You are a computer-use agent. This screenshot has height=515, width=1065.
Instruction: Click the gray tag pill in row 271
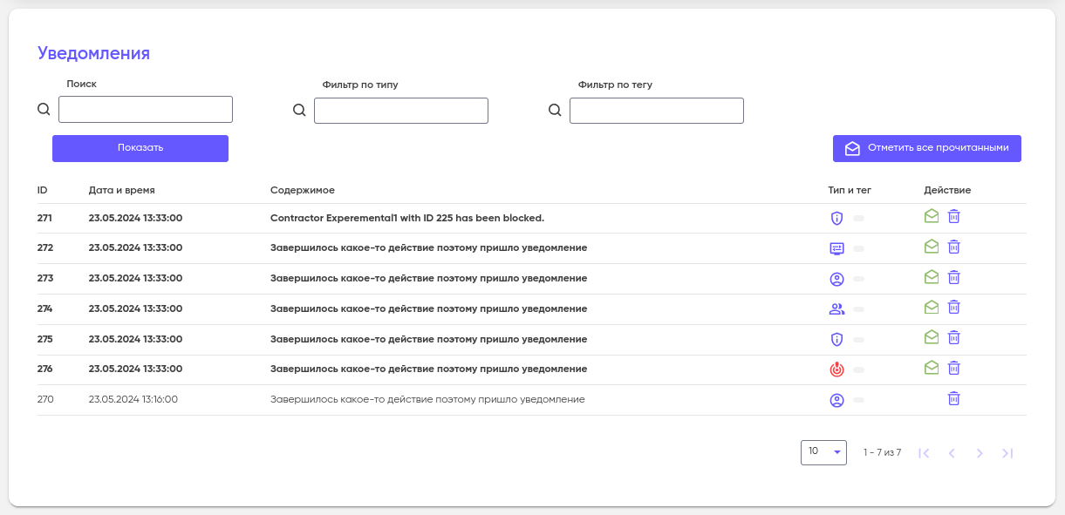pos(859,219)
